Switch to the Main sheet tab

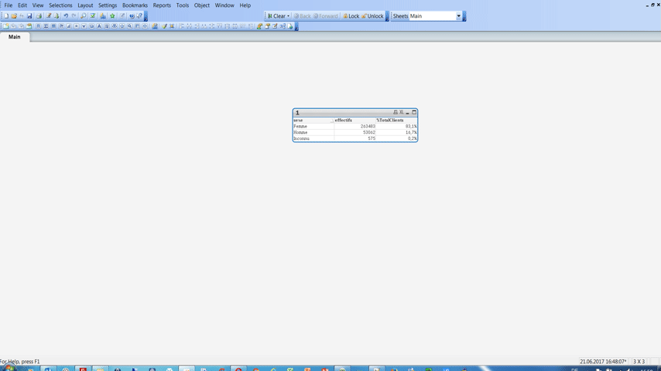point(15,37)
